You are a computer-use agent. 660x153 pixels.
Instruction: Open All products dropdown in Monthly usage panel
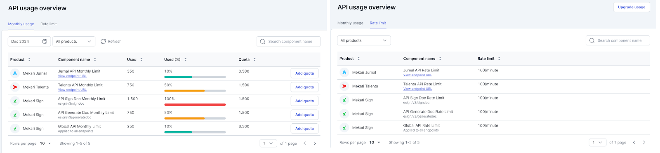74,41
